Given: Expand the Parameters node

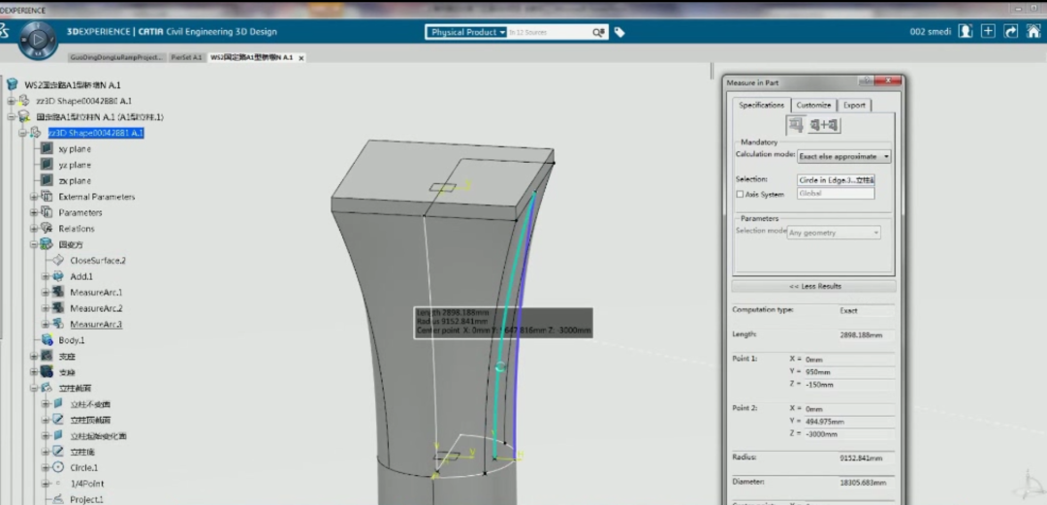Looking at the screenshot, I should tap(33, 212).
